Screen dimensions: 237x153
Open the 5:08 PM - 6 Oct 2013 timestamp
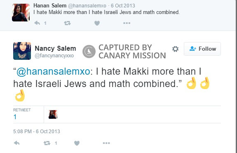(x=37, y=132)
